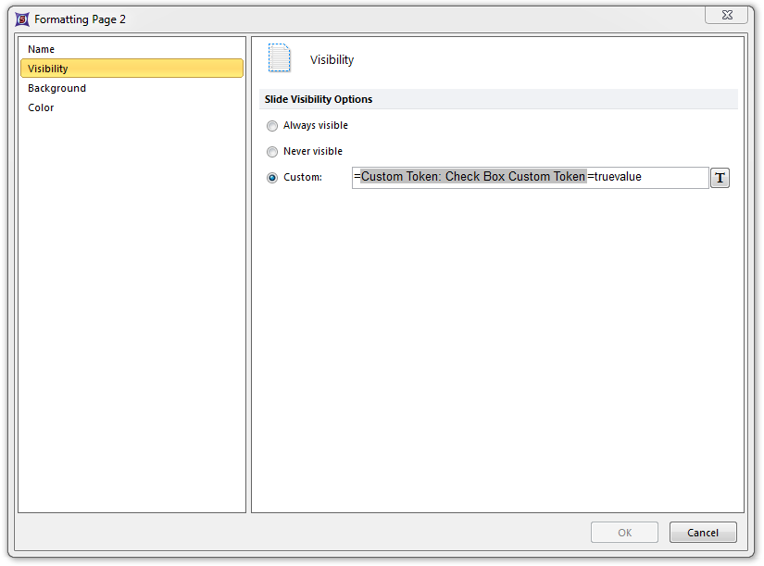Click the Visibility page icon in header

click(x=279, y=58)
